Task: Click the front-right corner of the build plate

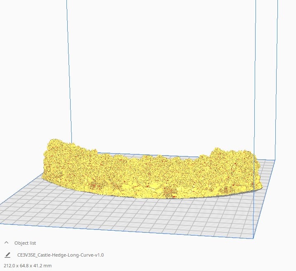Action: pos(253,237)
